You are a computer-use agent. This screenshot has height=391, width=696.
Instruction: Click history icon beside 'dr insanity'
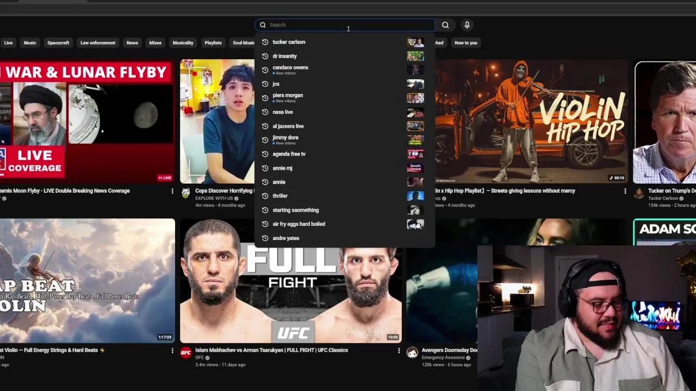coord(265,56)
